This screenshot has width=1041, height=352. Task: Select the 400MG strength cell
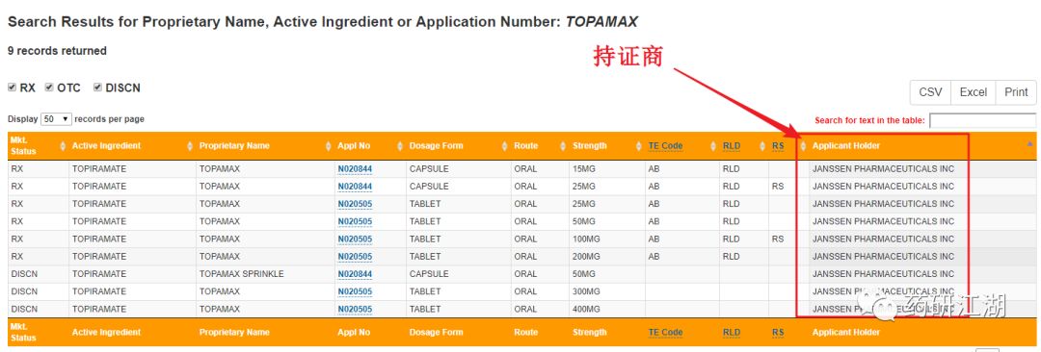click(x=606, y=309)
